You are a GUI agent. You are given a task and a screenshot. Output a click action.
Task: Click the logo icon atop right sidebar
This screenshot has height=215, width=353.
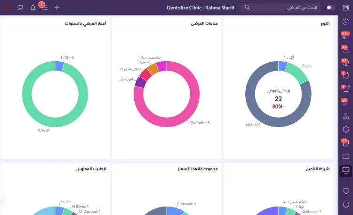pyautogui.click(x=346, y=8)
